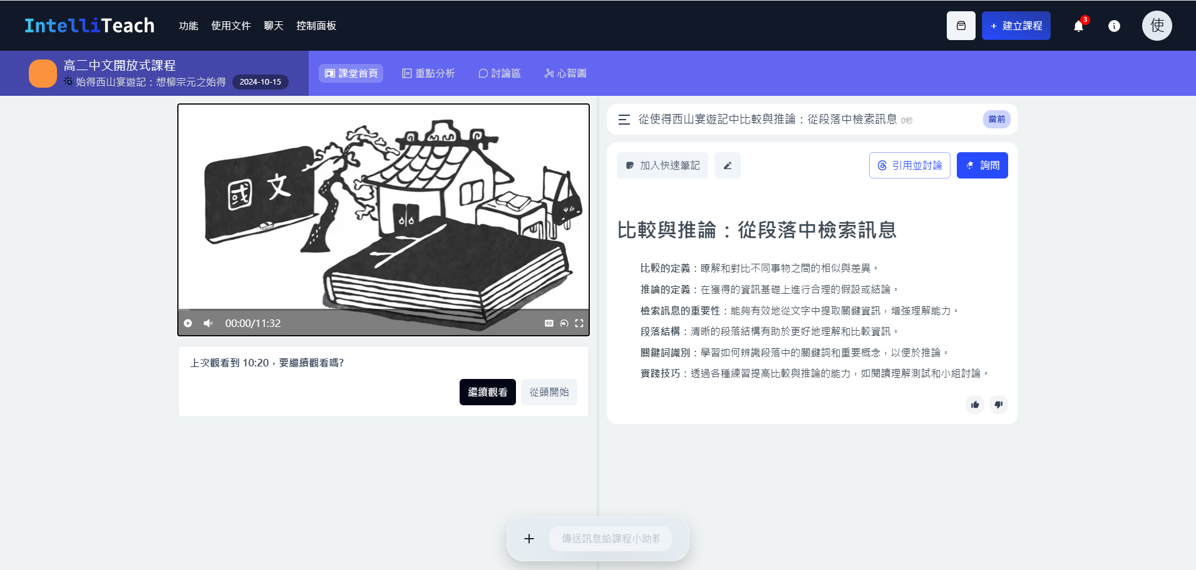Give thumbs down to the summary

point(999,405)
